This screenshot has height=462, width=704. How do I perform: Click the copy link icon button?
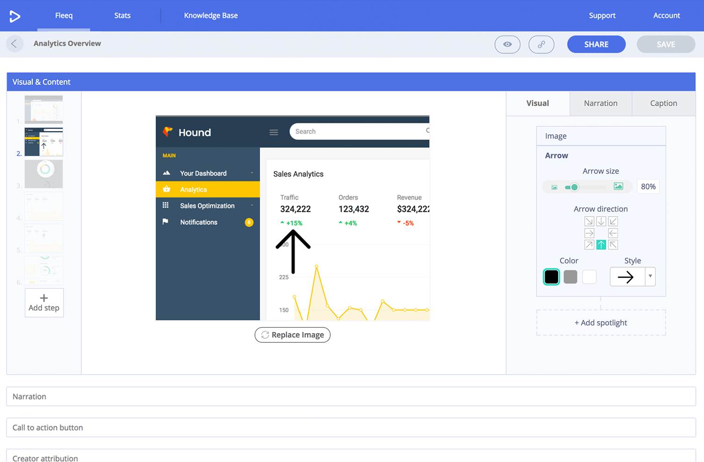[x=541, y=44]
